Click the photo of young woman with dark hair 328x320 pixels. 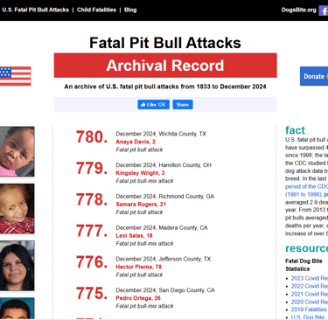[17, 266]
